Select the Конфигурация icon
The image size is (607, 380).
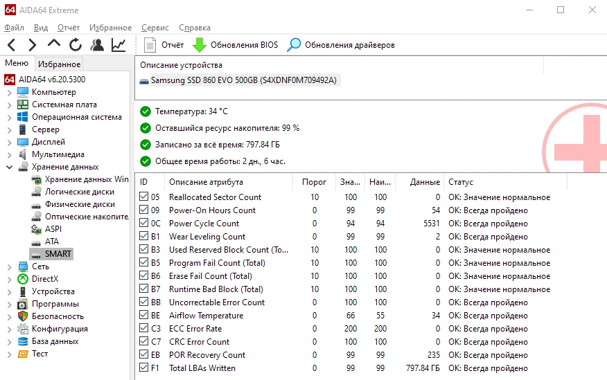coord(23,329)
